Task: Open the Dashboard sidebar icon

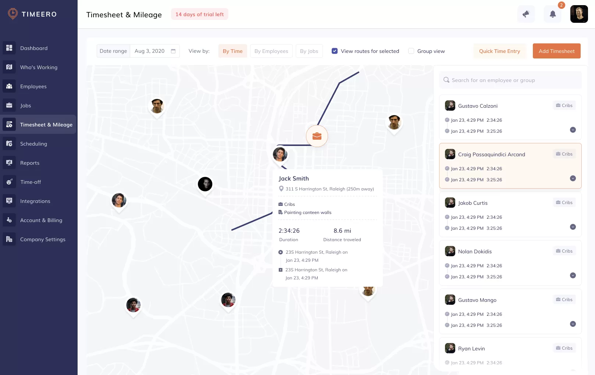Action: pos(9,48)
